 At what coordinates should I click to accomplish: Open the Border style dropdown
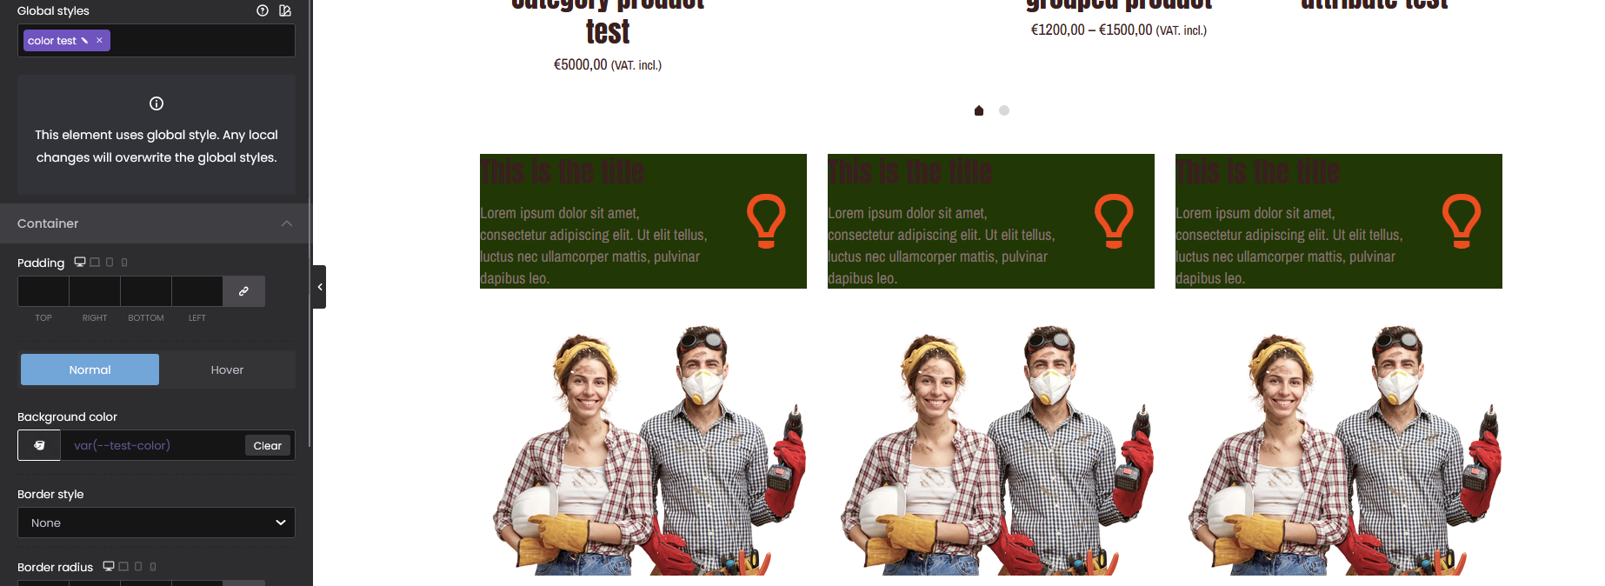[x=157, y=523]
